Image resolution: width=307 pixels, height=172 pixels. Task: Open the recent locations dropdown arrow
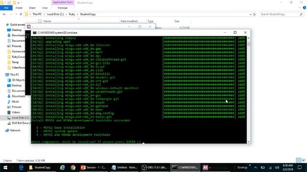[x=16, y=14]
